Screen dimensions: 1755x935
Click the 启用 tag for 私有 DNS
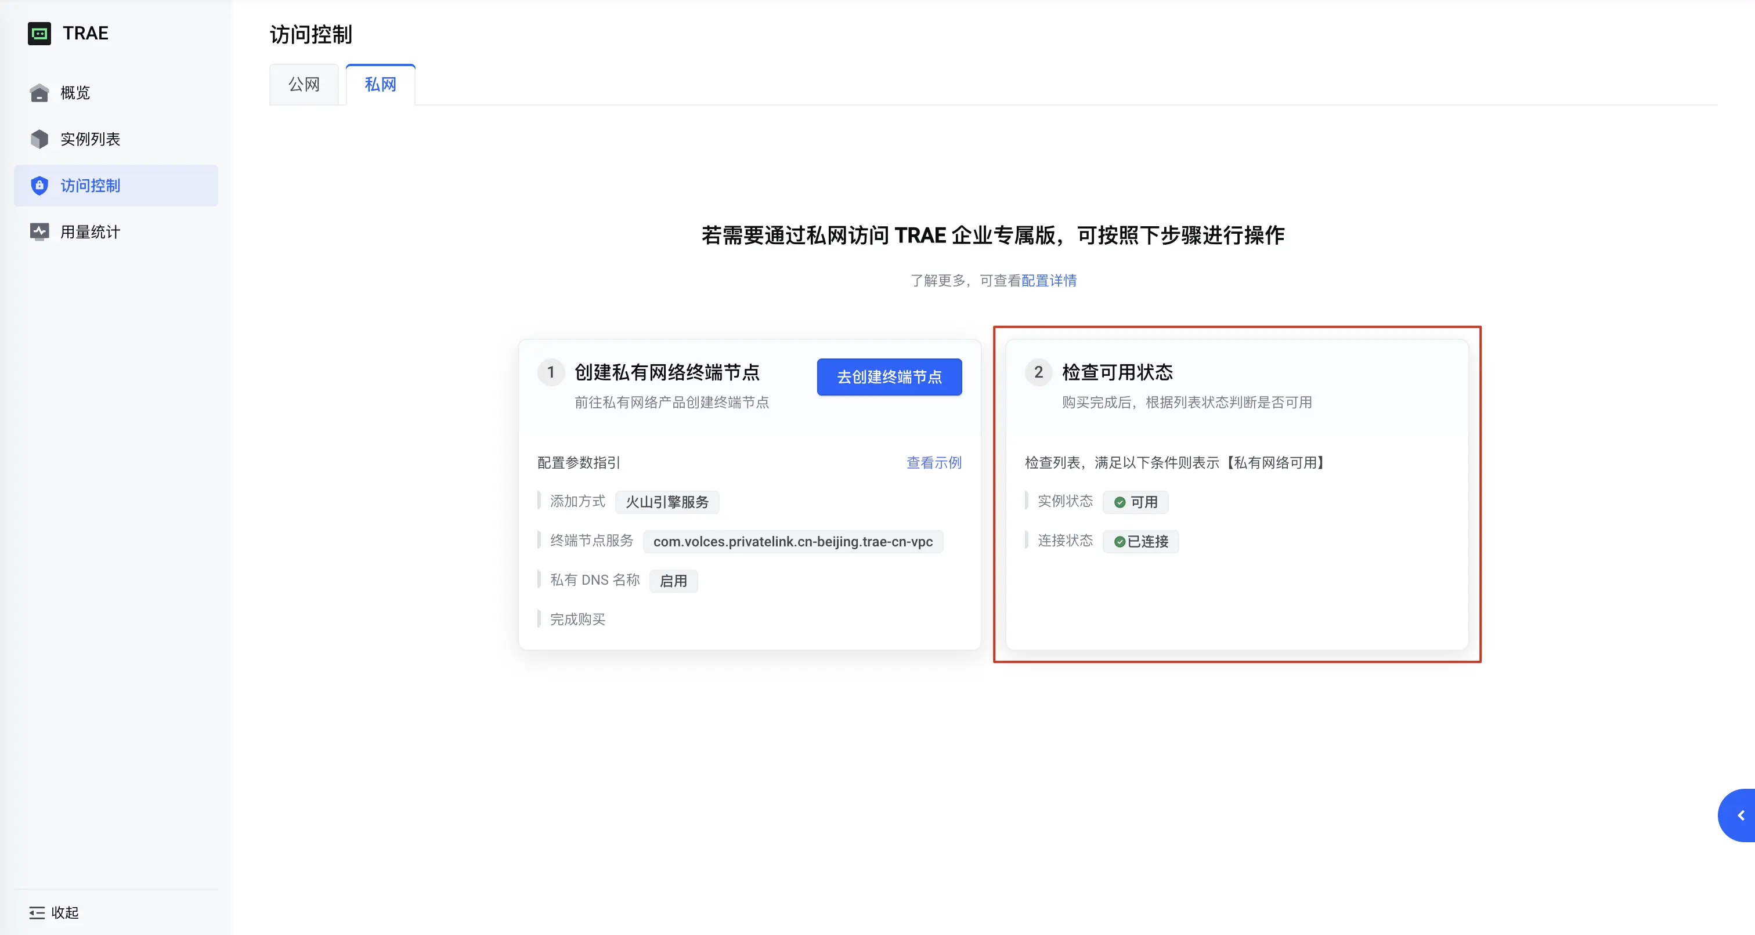[673, 581]
